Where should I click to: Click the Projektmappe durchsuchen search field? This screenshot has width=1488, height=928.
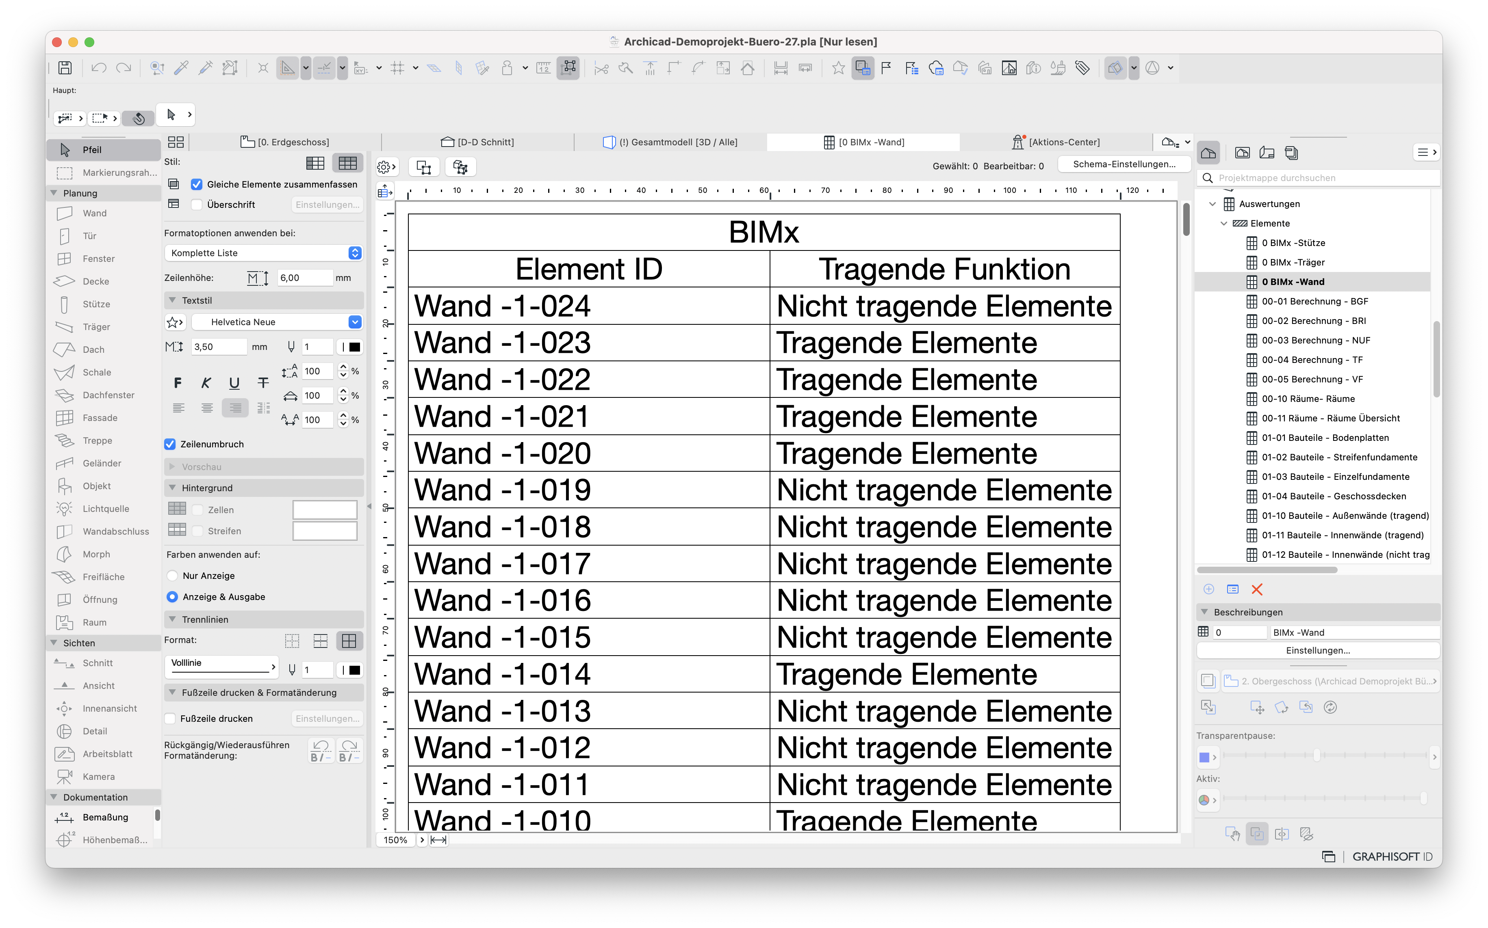point(1318,178)
